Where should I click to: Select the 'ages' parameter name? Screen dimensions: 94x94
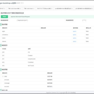tap(4, 31)
